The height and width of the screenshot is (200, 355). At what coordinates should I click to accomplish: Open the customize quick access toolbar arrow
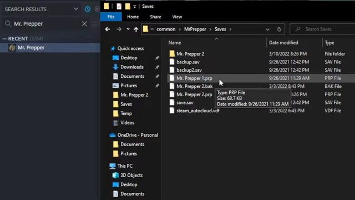coord(135,7)
